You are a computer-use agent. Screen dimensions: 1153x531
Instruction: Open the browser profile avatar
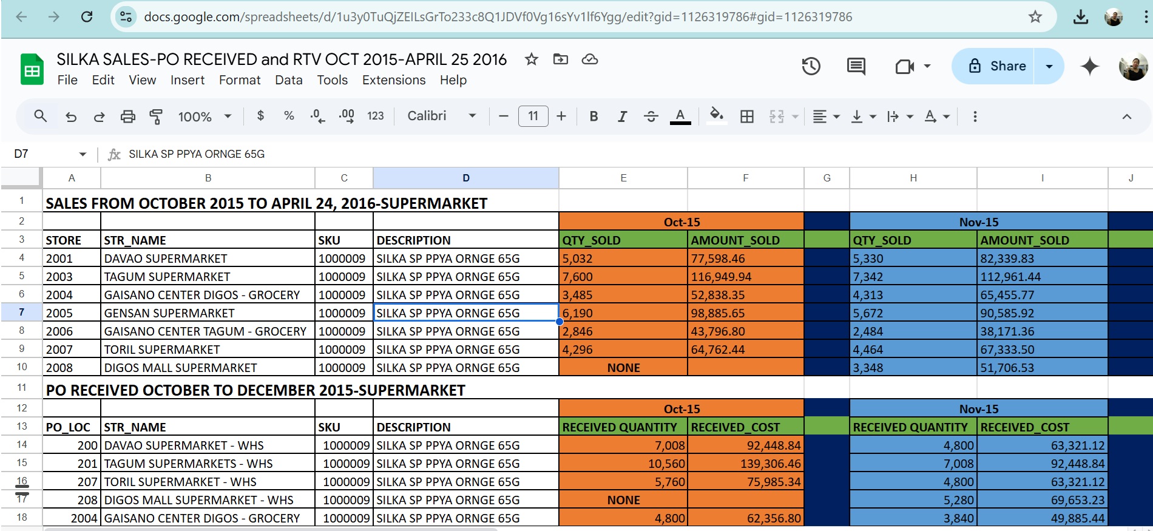(x=1114, y=17)
